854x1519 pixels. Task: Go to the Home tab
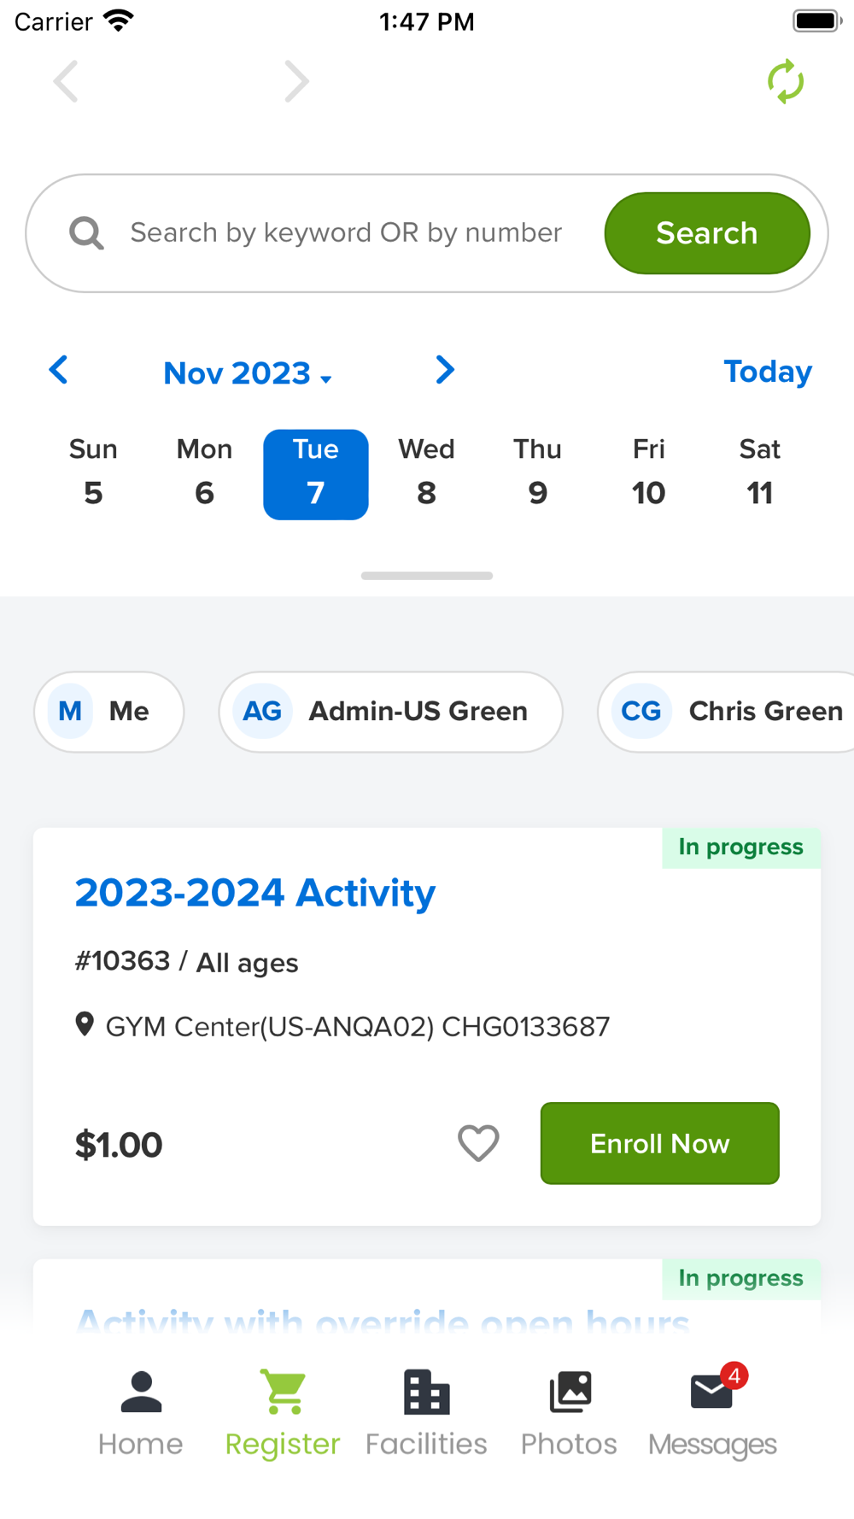coord(141,1414)
